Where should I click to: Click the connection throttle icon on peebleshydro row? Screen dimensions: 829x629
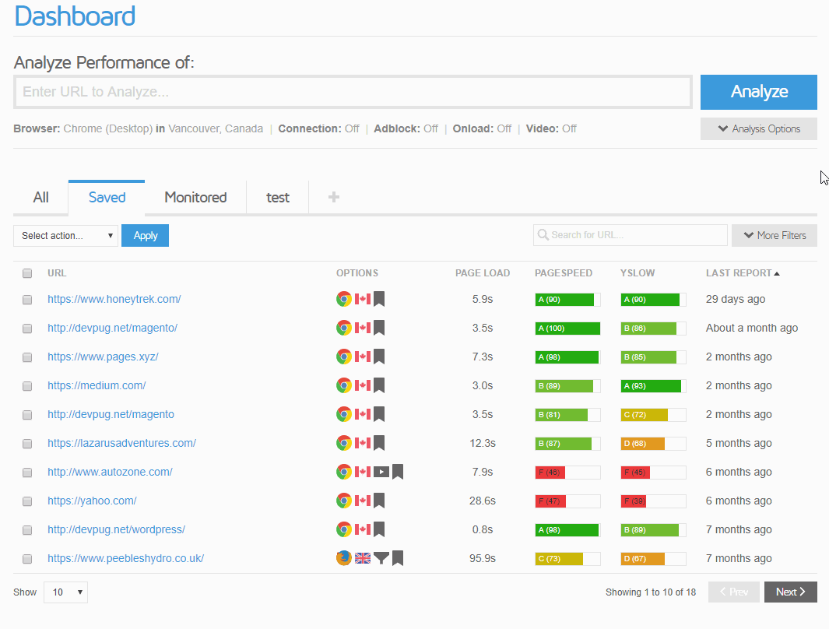click(x=381, y=558)
